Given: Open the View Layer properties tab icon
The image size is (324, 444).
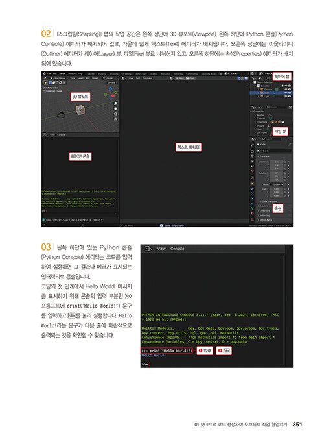Looking at the screenshot, I should [252, 161].
